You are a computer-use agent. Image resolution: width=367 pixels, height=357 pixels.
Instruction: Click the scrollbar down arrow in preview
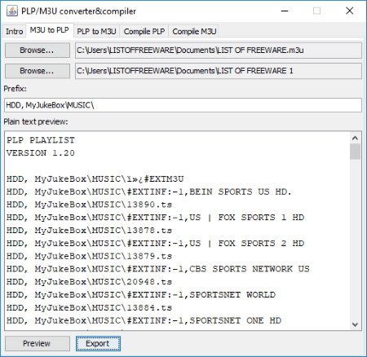click(x=355, y=324)
